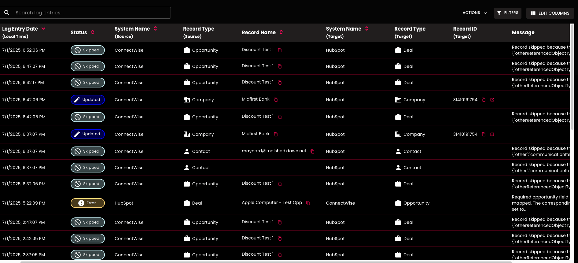Click 'Required opportunity field' error message
The image size is (578, 263).
click(x=541, y=203)
